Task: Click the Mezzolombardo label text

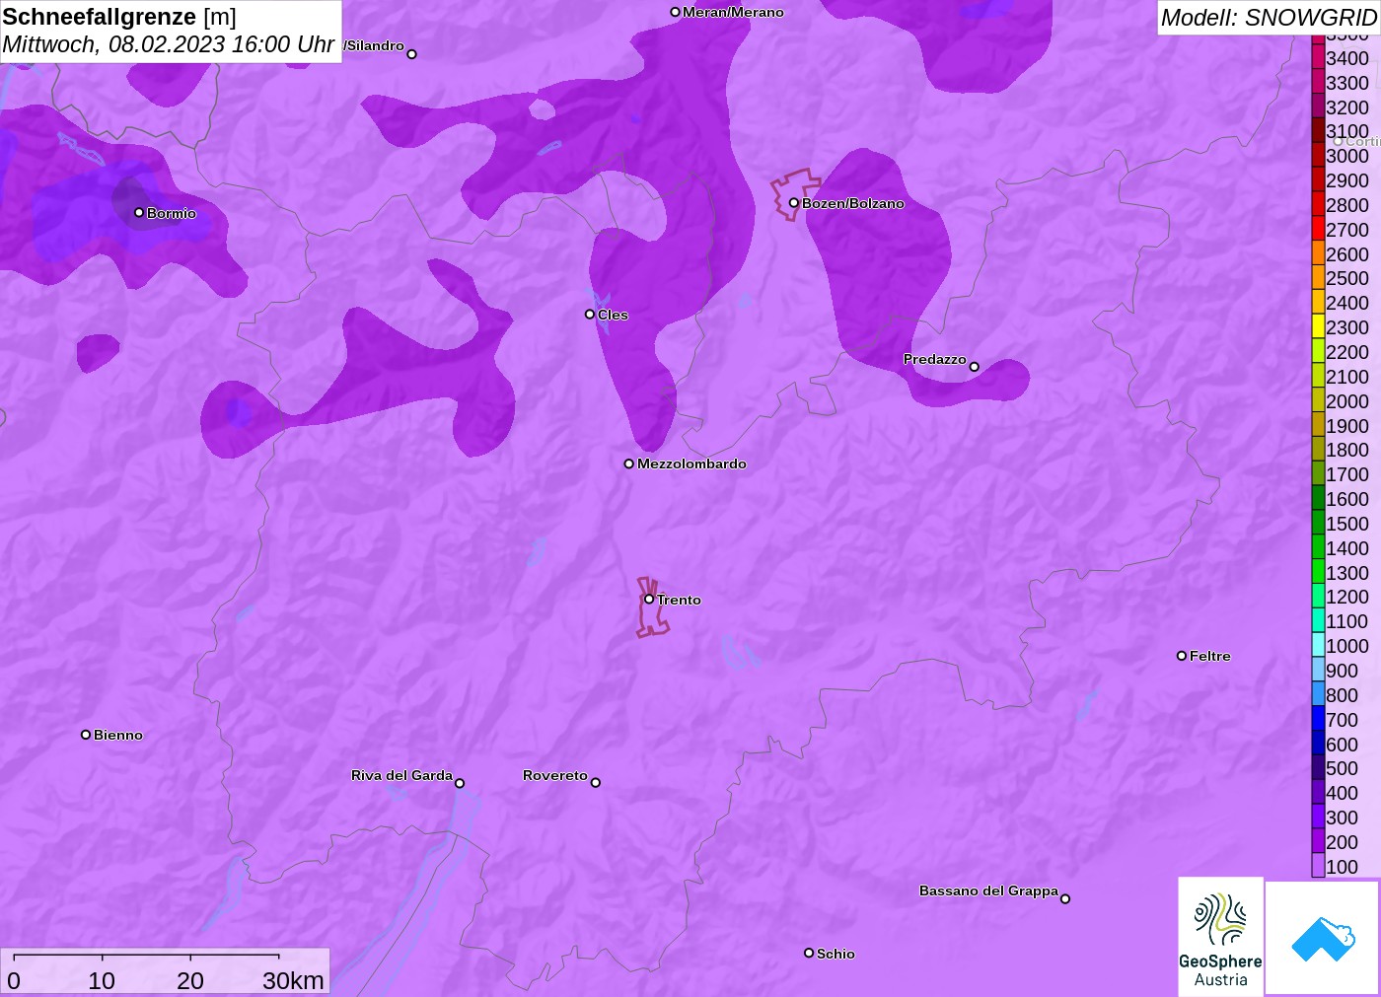Action: [691, 463]
